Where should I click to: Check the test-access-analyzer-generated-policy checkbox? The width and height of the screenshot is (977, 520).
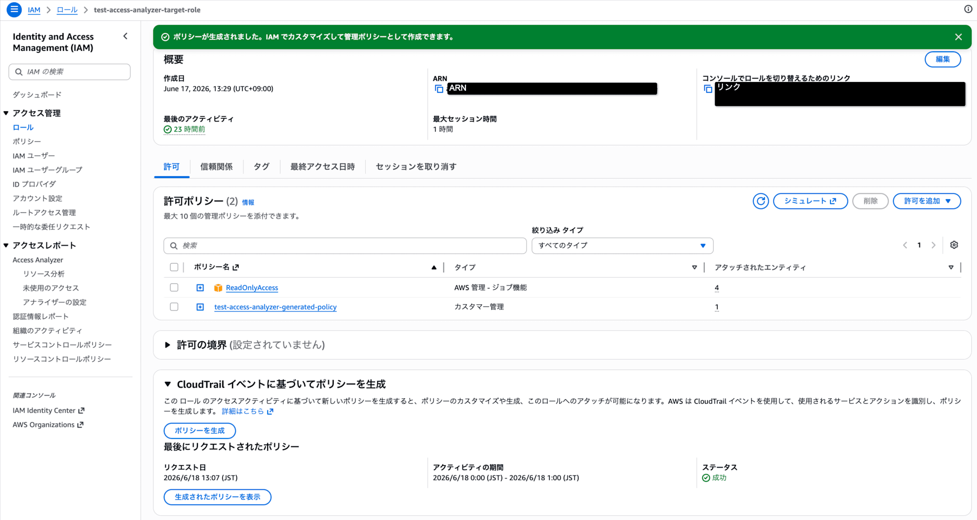click(174, 307)
